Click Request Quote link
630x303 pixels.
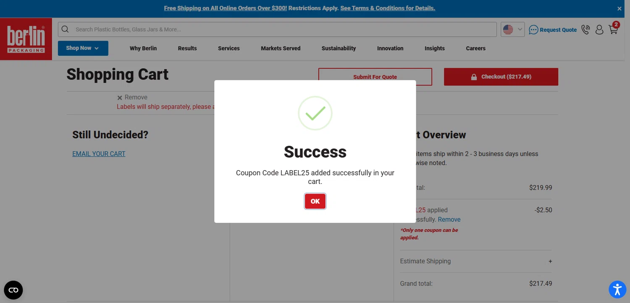(x=558, y=30)
